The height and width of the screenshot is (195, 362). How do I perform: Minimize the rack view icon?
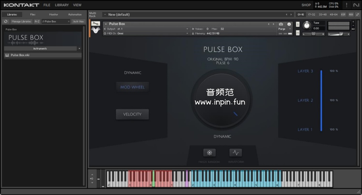tap(358, 14)
